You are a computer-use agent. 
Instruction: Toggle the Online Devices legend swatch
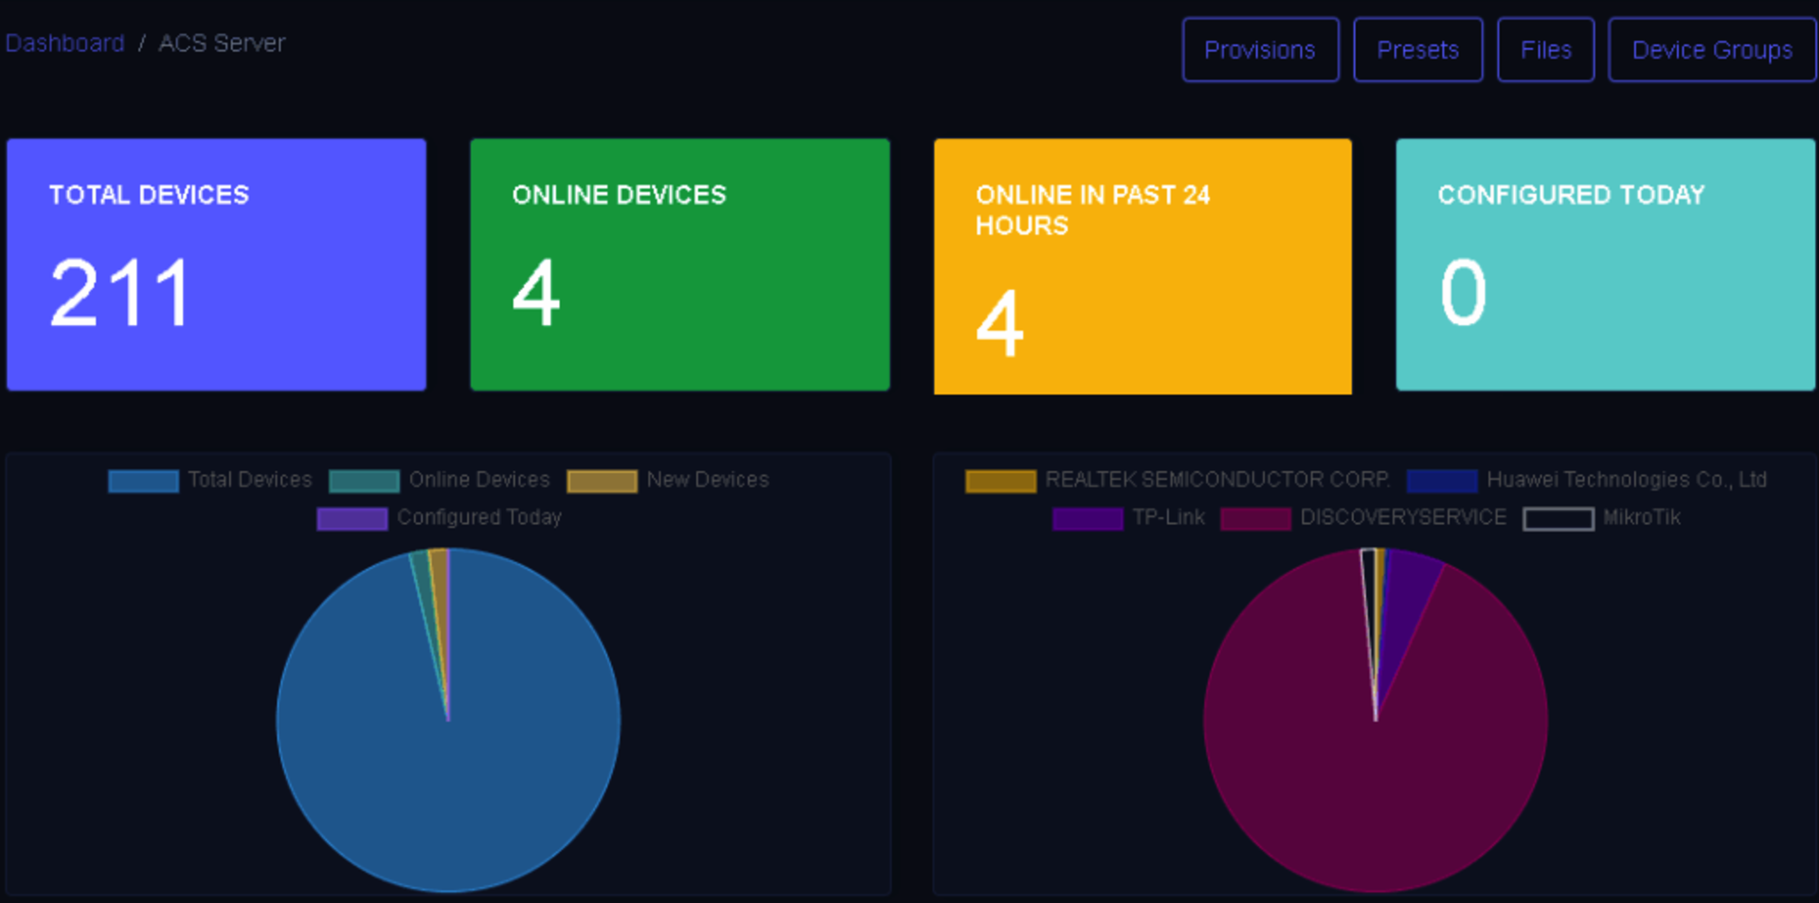pos(364,481)
